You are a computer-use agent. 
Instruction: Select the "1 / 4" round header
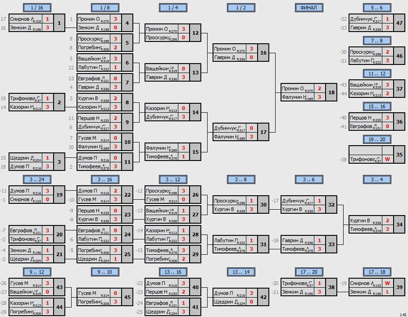(173, 8)
